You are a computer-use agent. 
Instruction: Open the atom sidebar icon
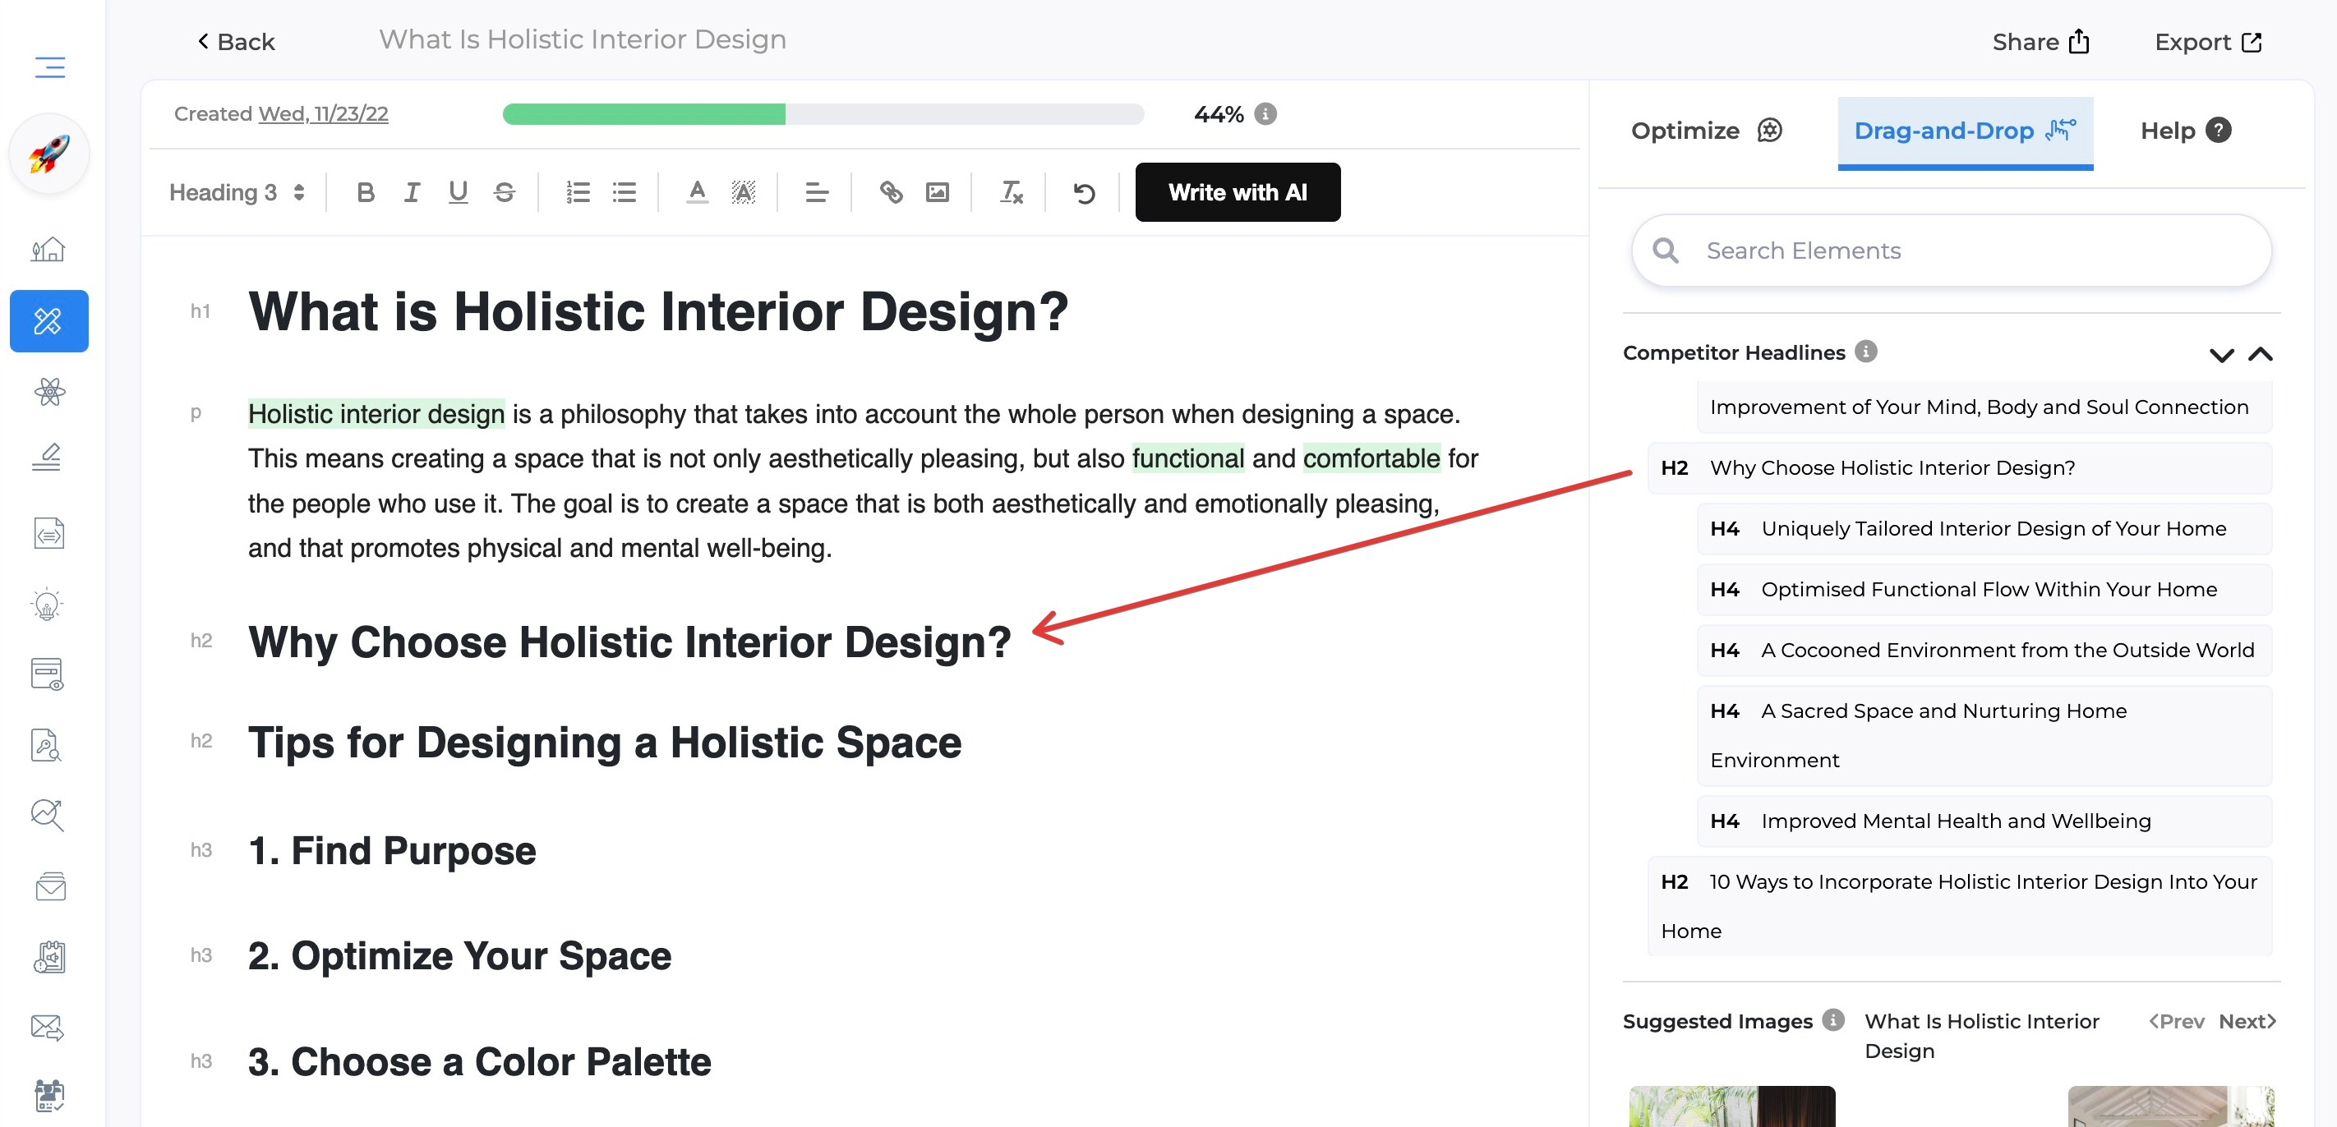[x=49, y=392]
